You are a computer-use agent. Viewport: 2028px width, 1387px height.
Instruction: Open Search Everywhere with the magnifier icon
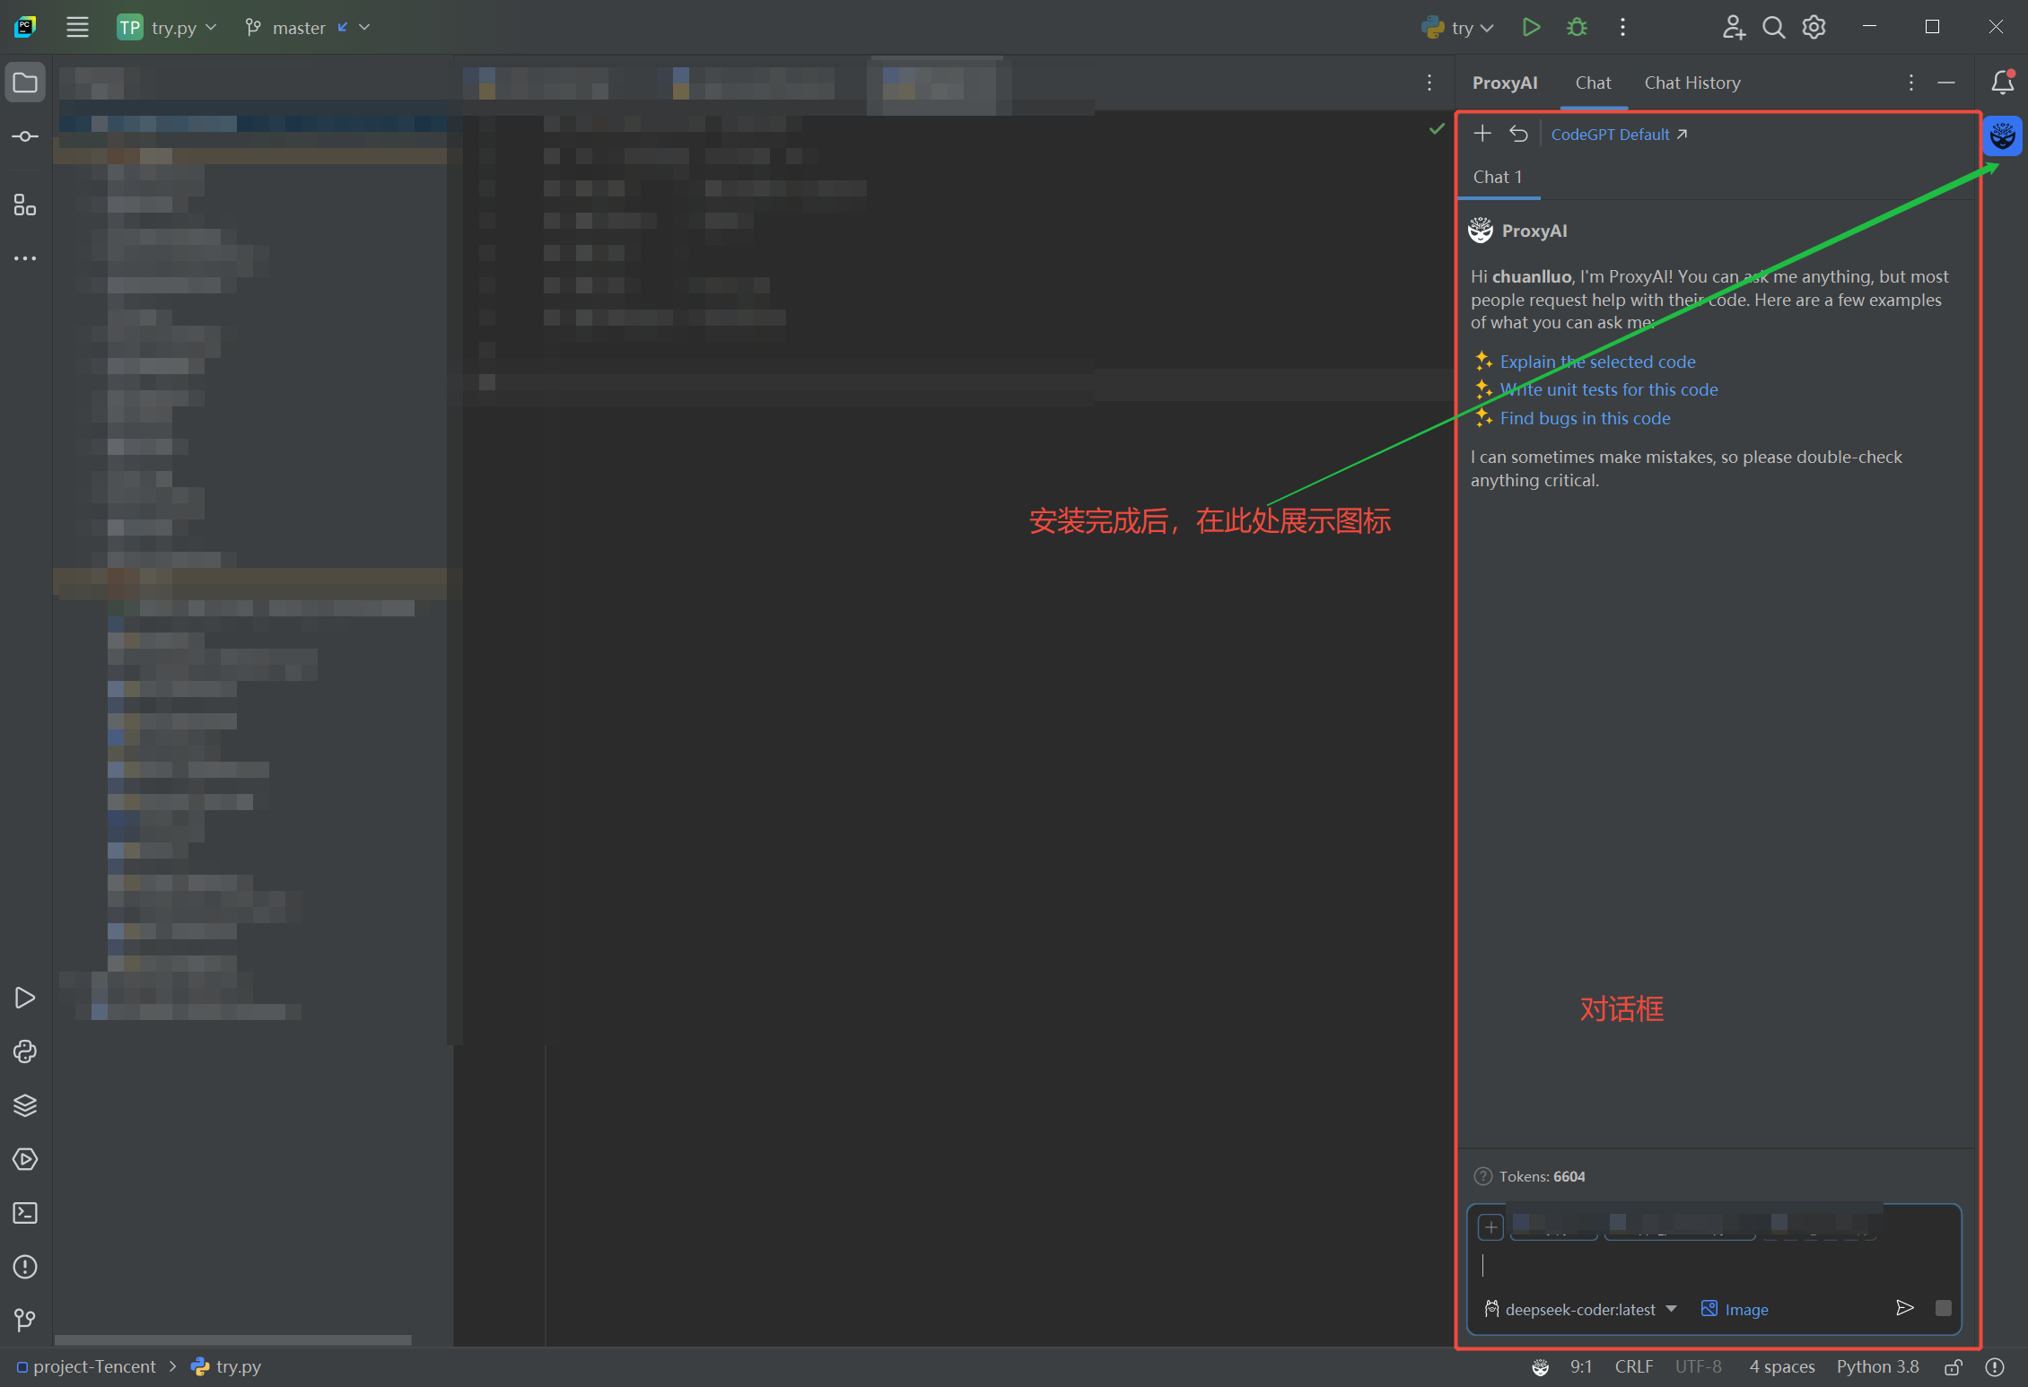1773,27
